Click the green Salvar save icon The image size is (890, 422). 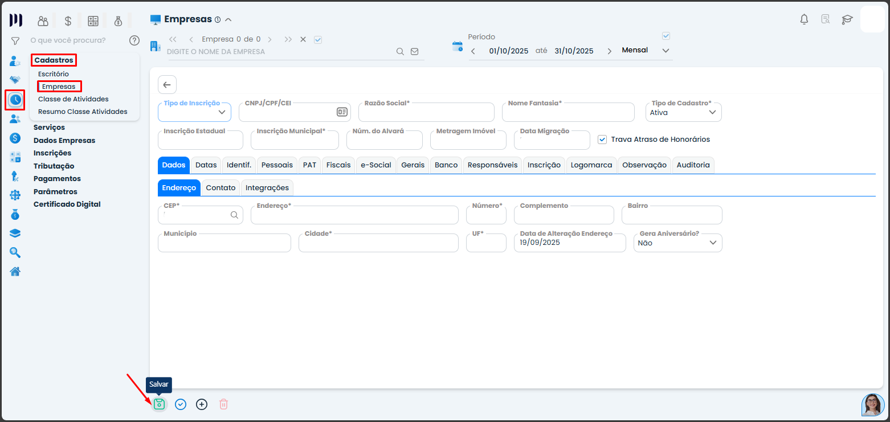[x=159, y=404]
